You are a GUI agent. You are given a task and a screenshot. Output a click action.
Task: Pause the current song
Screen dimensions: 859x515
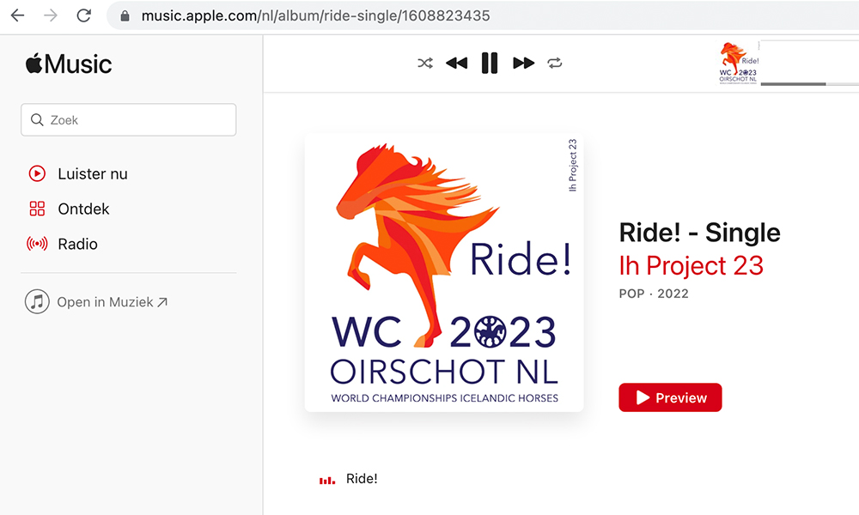(x=490, y=63)
